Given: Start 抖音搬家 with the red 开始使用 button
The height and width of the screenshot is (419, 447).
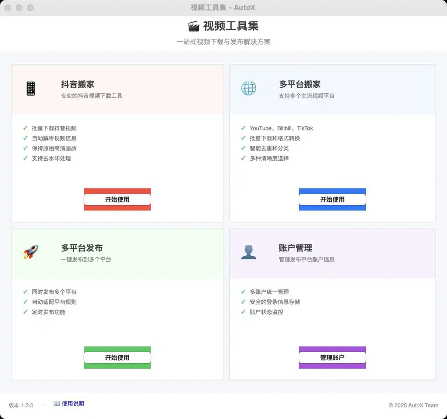Looking at the screenshot, I should [117, 199].
